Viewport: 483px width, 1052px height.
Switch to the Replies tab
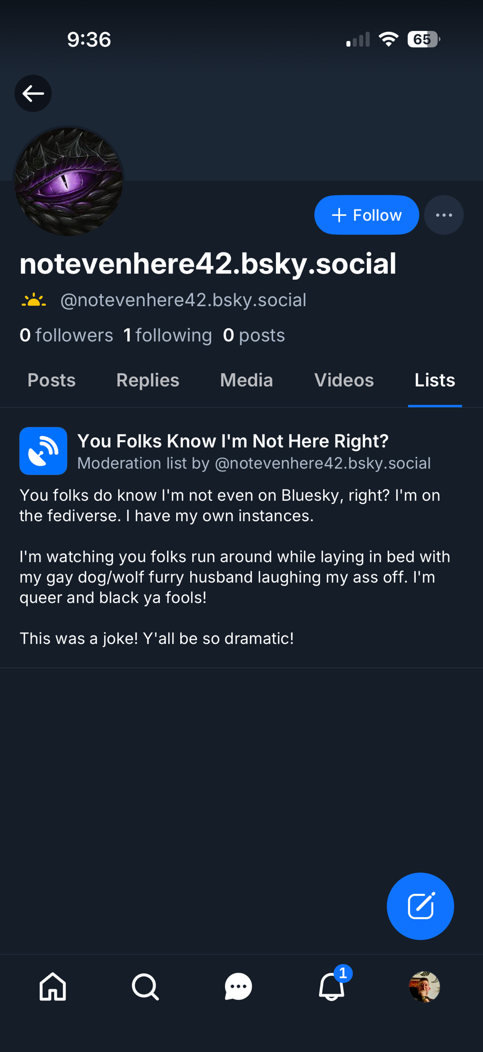pyautogui.click(x=148, y=380)
